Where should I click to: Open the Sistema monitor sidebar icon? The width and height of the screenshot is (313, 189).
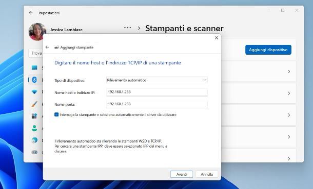pos(34,68)
